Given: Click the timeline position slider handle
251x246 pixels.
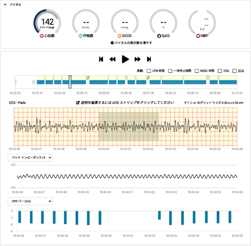Looking at the screenshot, I should click(70, 82).
